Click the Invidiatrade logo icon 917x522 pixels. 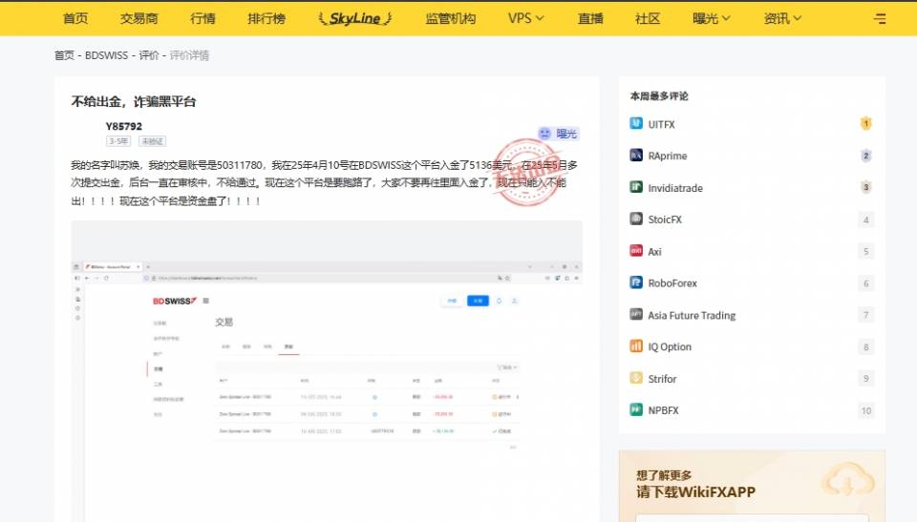(x=636, y=186)
